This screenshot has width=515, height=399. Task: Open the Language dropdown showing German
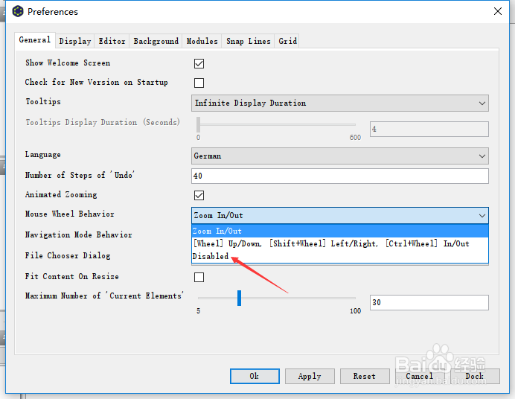pos(340,156)
